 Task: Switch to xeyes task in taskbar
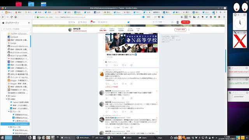click(x=143, y=138)
